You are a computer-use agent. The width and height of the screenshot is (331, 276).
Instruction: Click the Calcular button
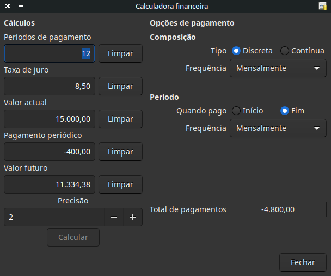[x=73, y=237]
